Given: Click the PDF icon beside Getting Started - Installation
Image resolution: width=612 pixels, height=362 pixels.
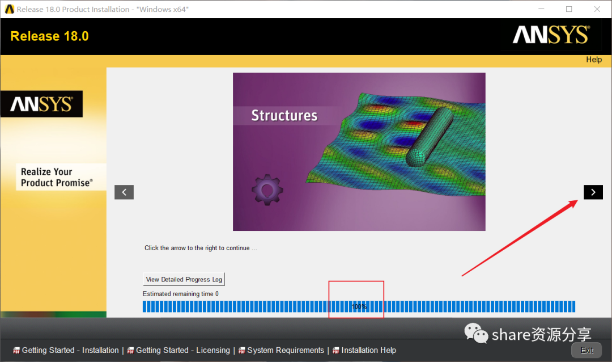Looking at the screenshot, I should coord(16,351).
